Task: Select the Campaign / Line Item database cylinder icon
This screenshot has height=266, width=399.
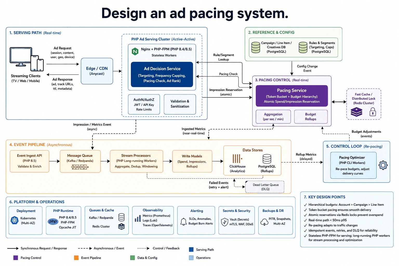Action: click(256, 47)
